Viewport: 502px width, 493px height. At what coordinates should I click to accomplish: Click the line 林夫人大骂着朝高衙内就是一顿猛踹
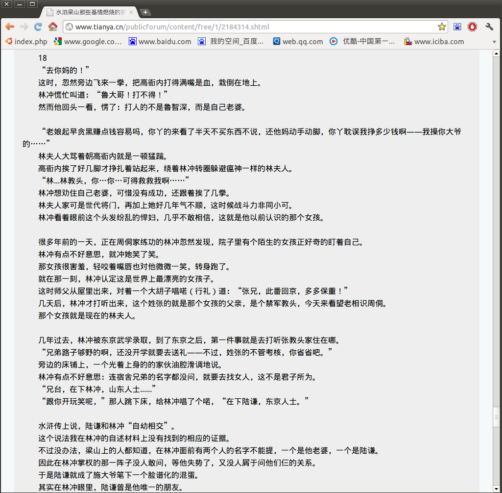tap(103, 156)
